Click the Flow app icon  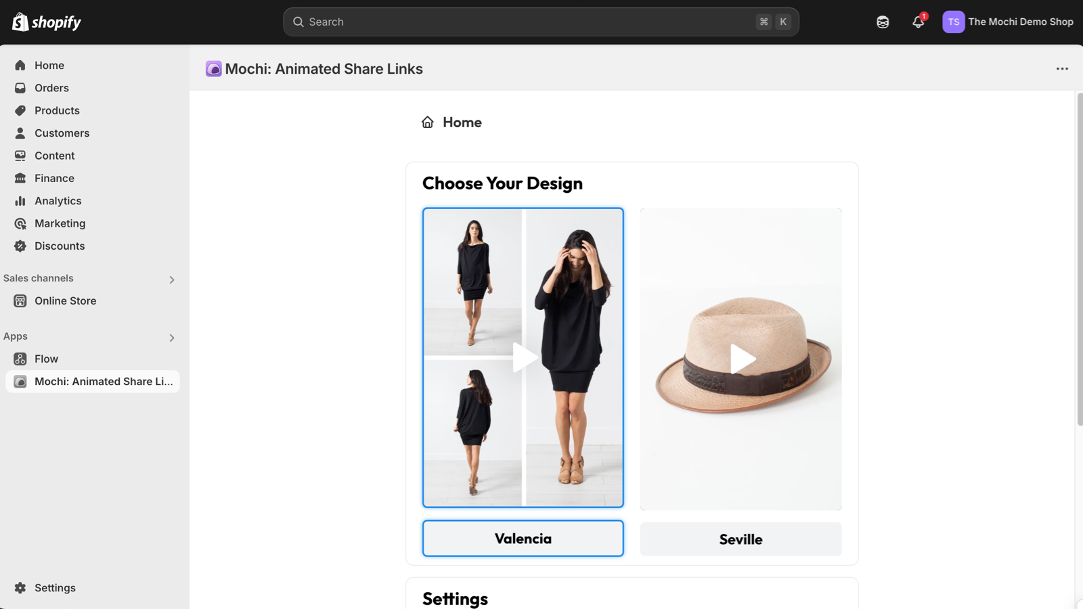pos(20,359)
